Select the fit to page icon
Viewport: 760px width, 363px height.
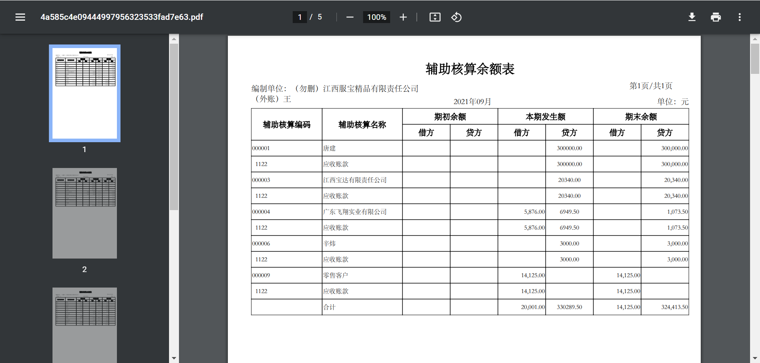coord(435,17)
